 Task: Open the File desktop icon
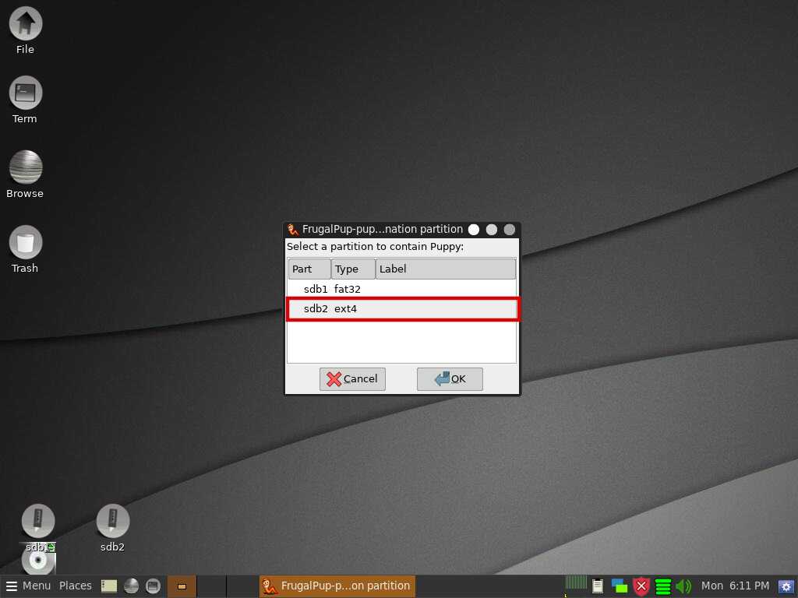click(25, 24)
